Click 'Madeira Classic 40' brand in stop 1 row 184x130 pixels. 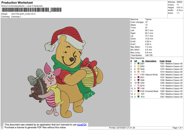tap(174, 63)
